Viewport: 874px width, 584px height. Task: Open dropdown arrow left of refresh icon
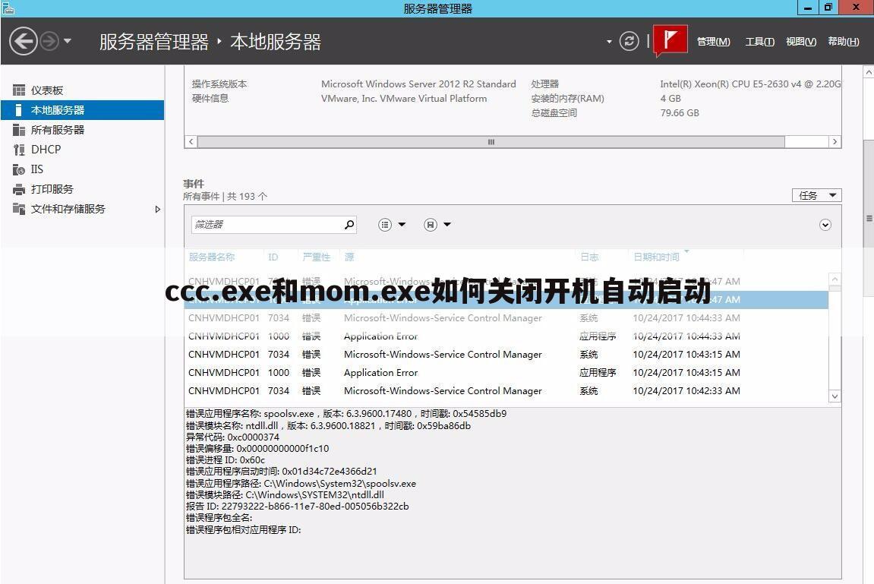point(609,42)
